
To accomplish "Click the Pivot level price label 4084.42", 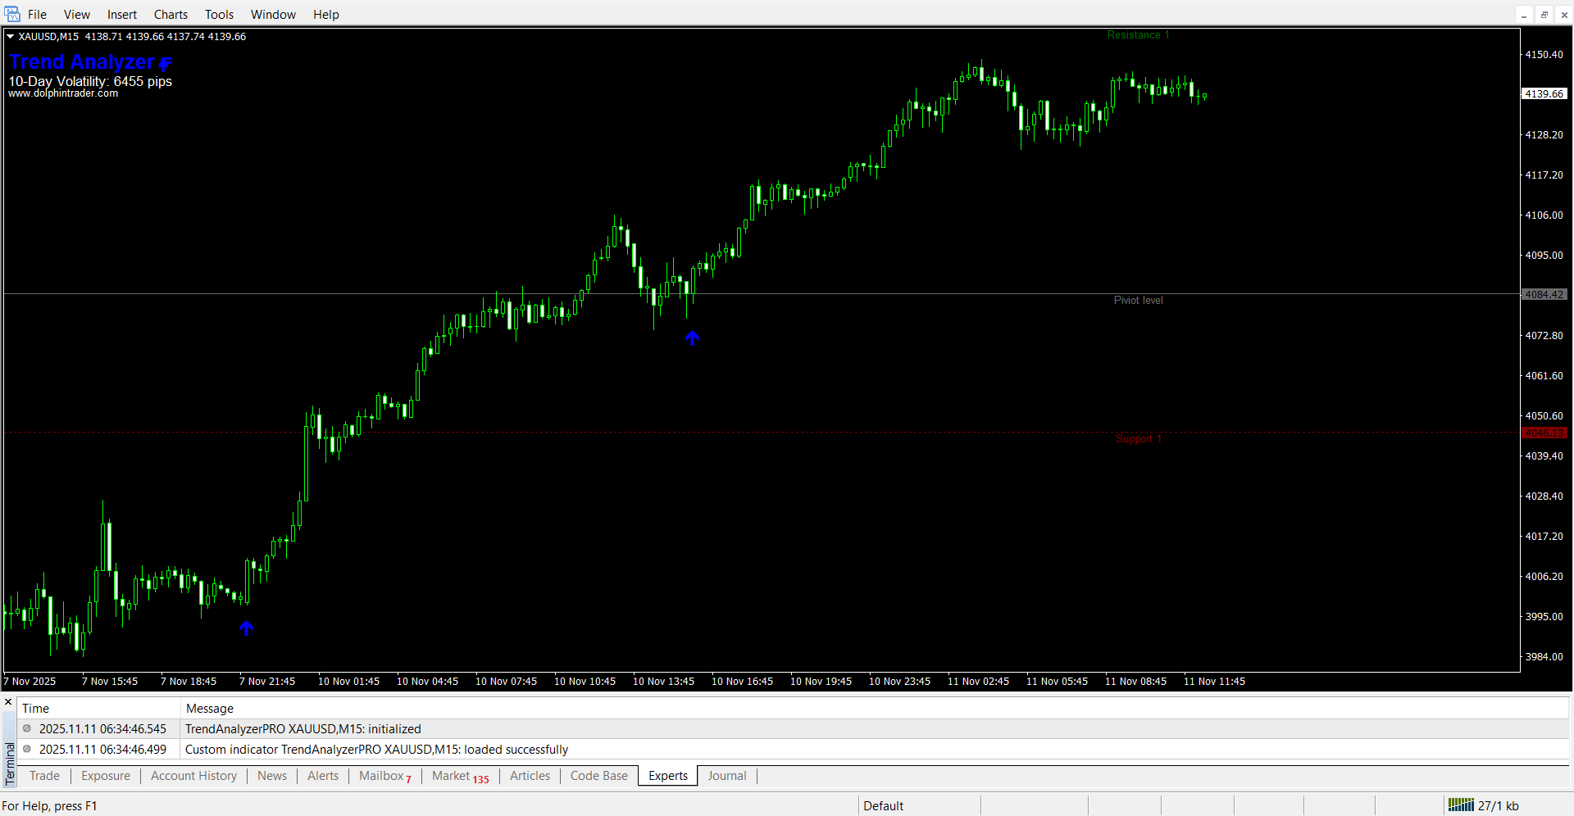I will pos(1544,294).
